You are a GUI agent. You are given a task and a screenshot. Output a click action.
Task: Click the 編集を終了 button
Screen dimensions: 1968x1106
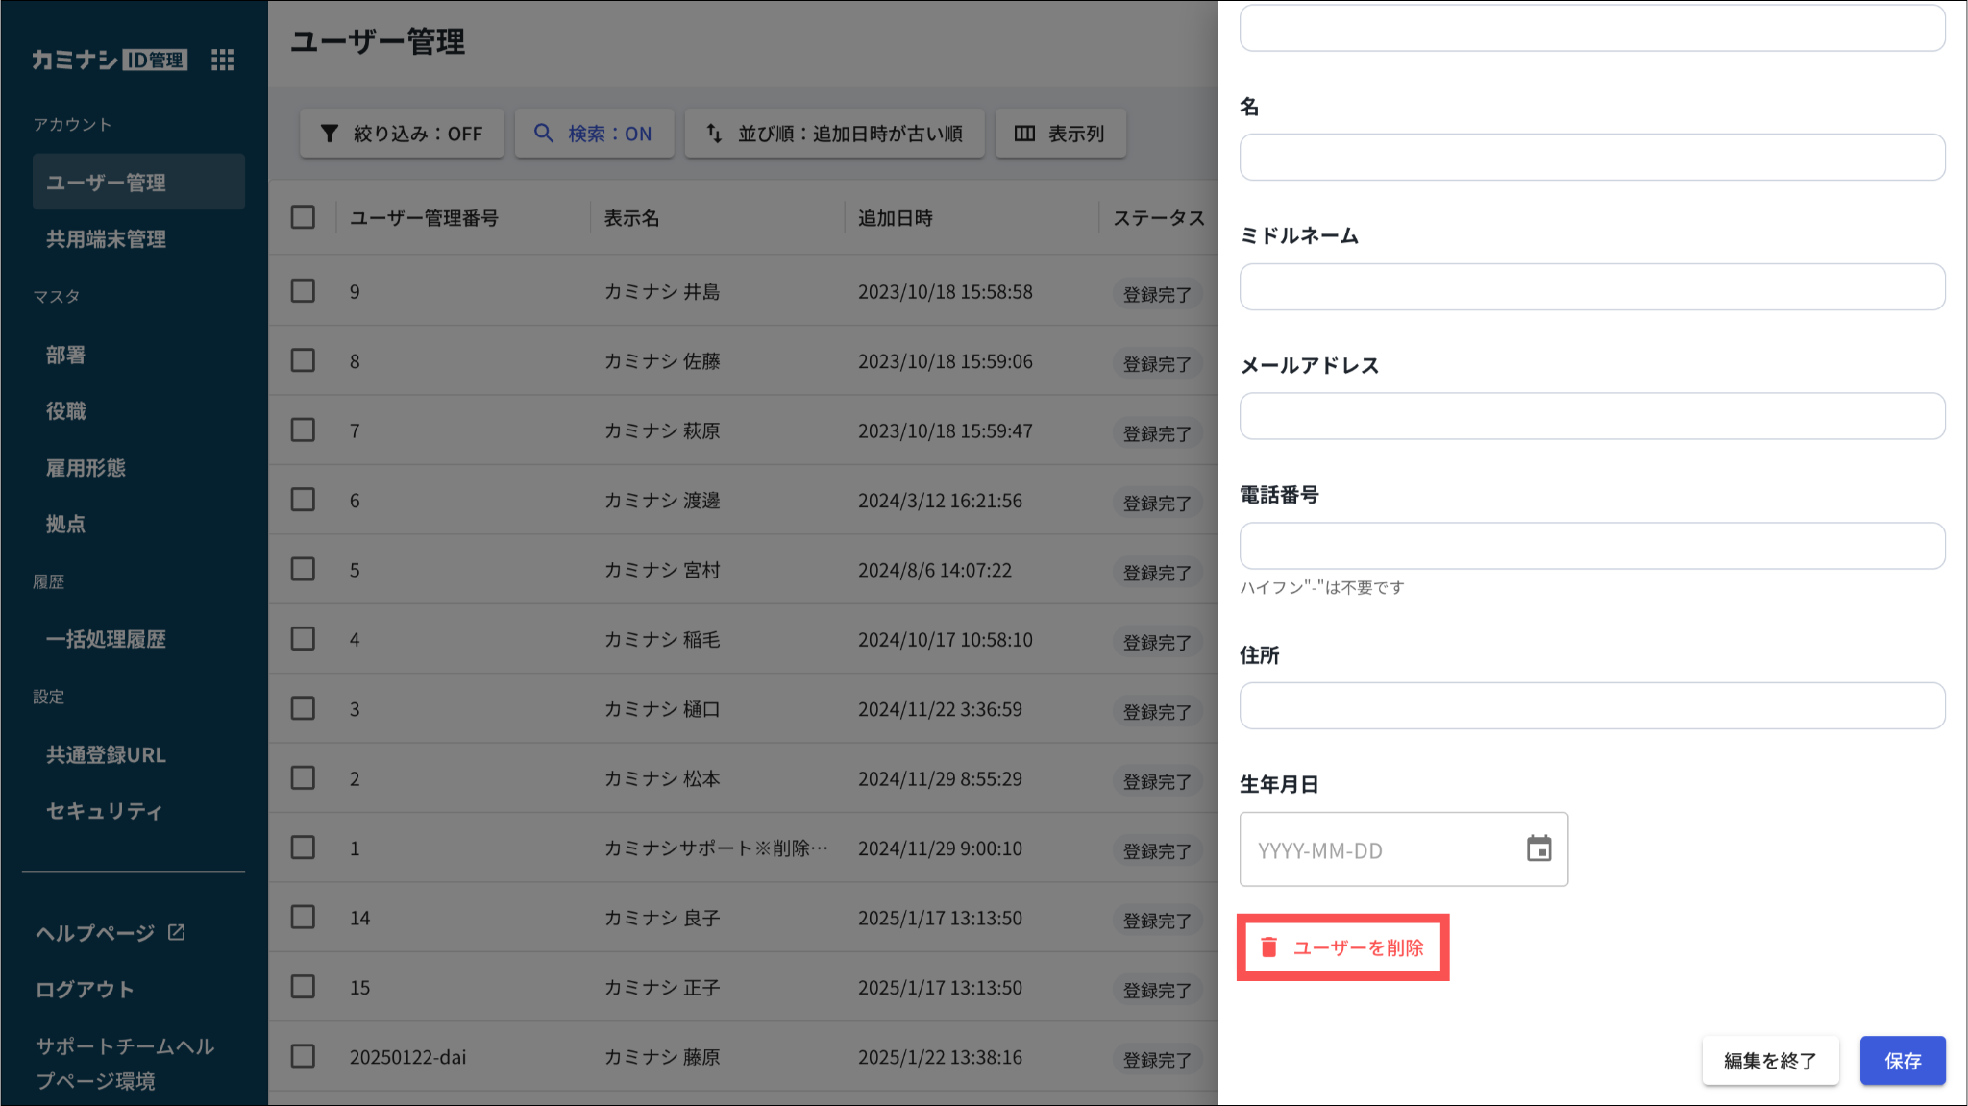tap(1769, 1061)
